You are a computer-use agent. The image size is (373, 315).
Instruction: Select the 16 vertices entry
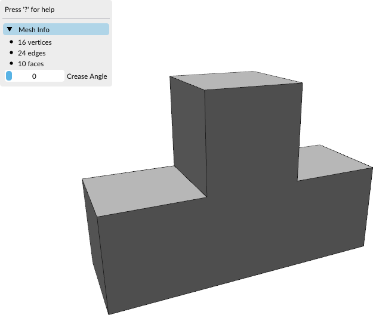(x=35, y=42)
